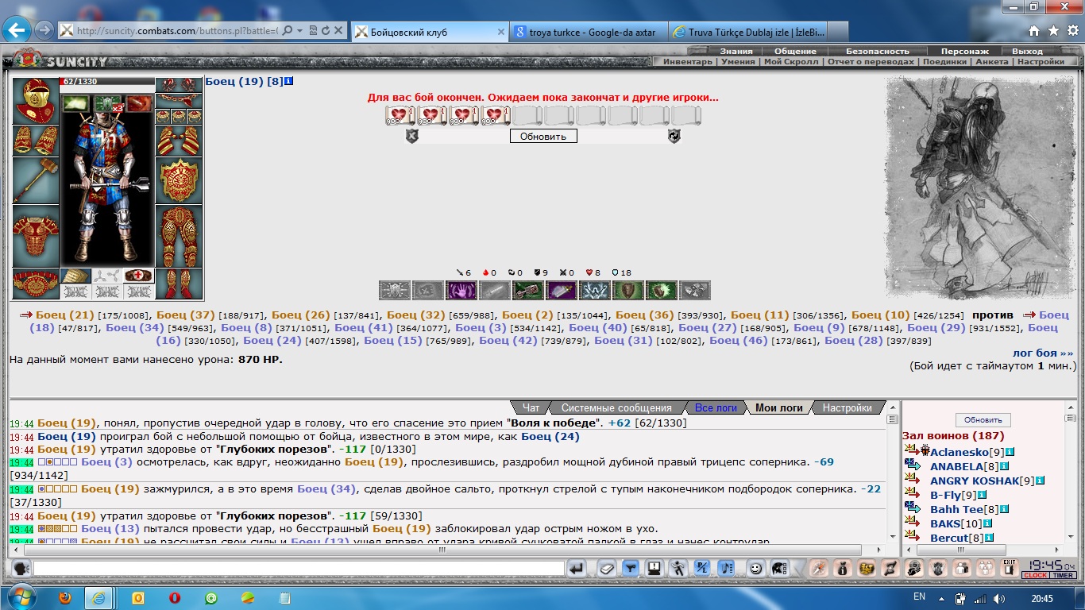Switch to Системные сообщения tab
Image resolution: width=1085 pixels, height=610 pixels.
(616, 407)
